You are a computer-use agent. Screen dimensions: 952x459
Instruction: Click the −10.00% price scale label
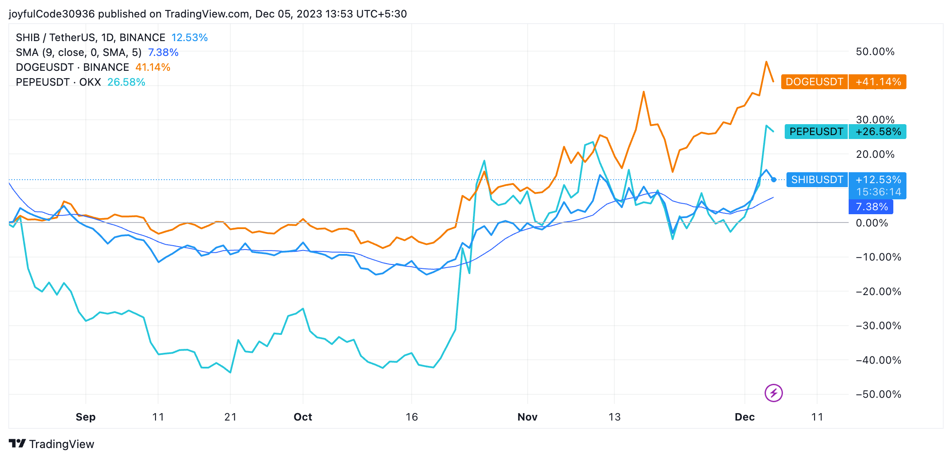pyautogui.click(x=878, y=257)
